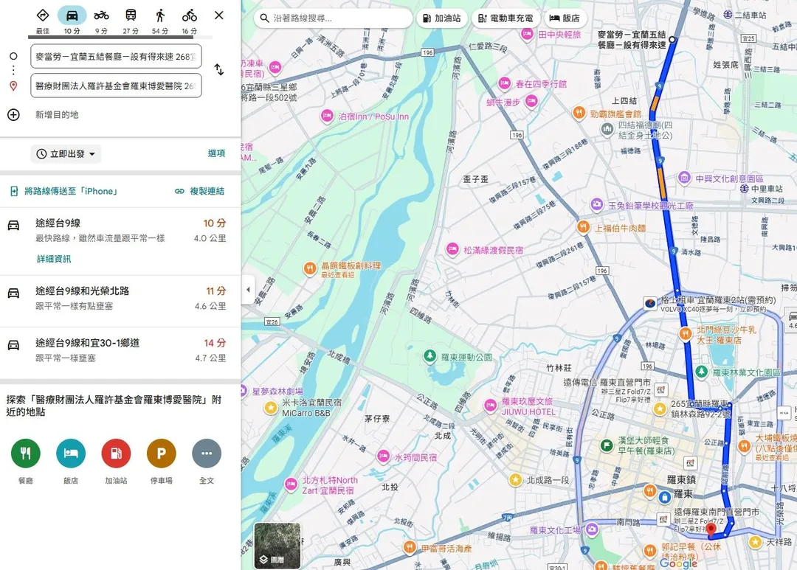Select route 途經台9線和宜30-1鄉道

120,353
